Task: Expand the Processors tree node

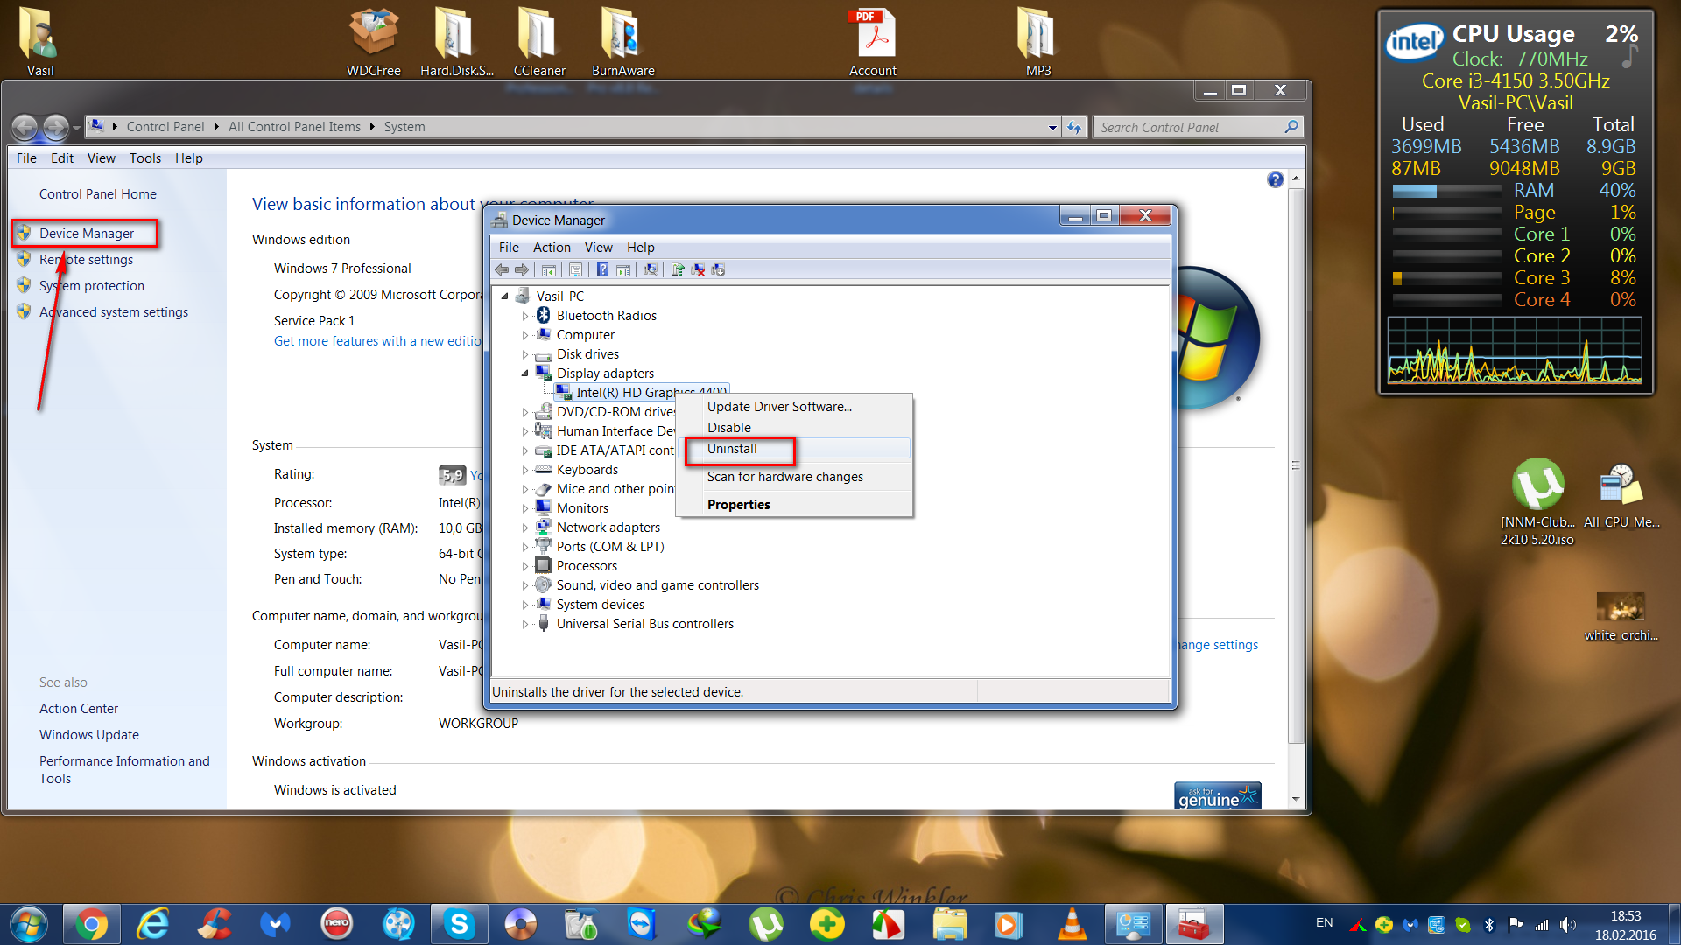Action: coord(525,566)
